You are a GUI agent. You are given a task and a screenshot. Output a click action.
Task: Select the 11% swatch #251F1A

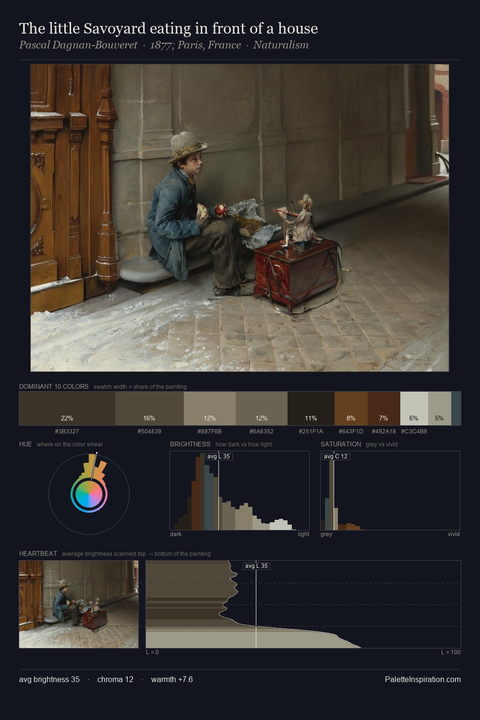click(x=311, y=408)
